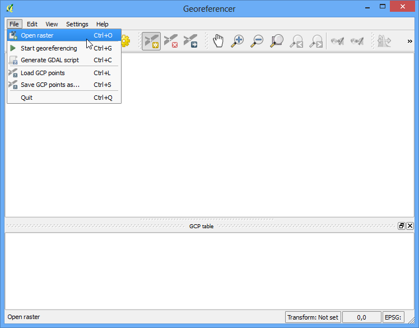Screen dimensions: 419x328
Task: Select Open raster in File menu
Action: tap(64, 35)
